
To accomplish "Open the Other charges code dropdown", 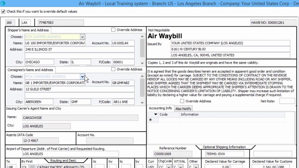I will tap(196, 167).
